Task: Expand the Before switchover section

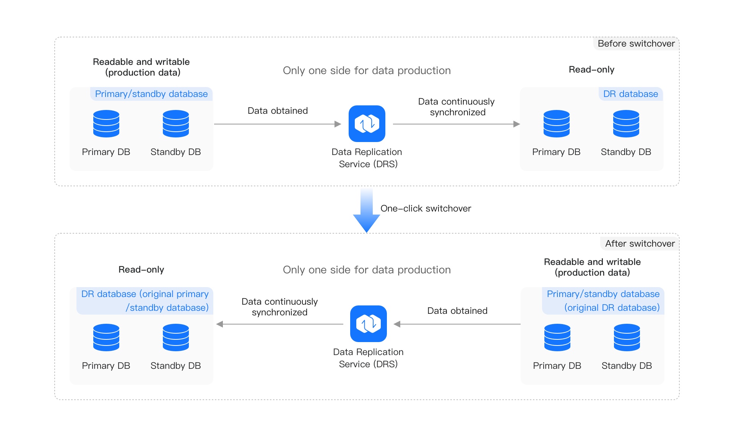Action: tap(636, 44)
